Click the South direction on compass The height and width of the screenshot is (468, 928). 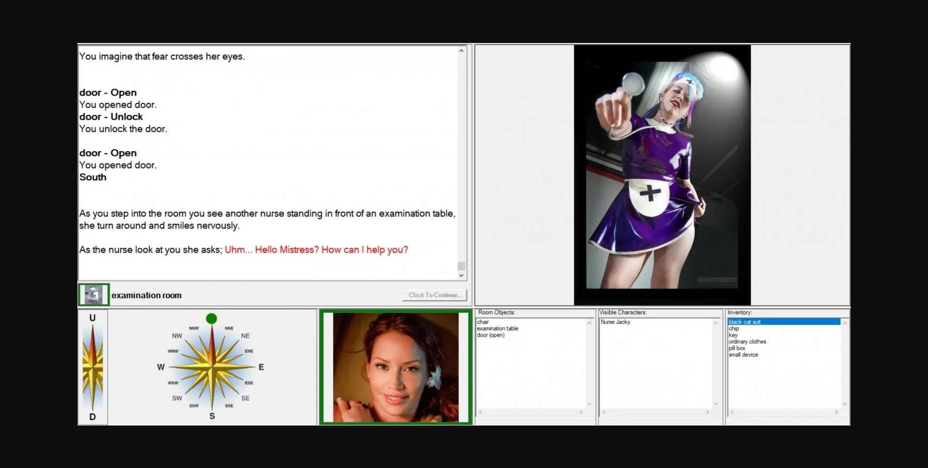click(212, 416)
